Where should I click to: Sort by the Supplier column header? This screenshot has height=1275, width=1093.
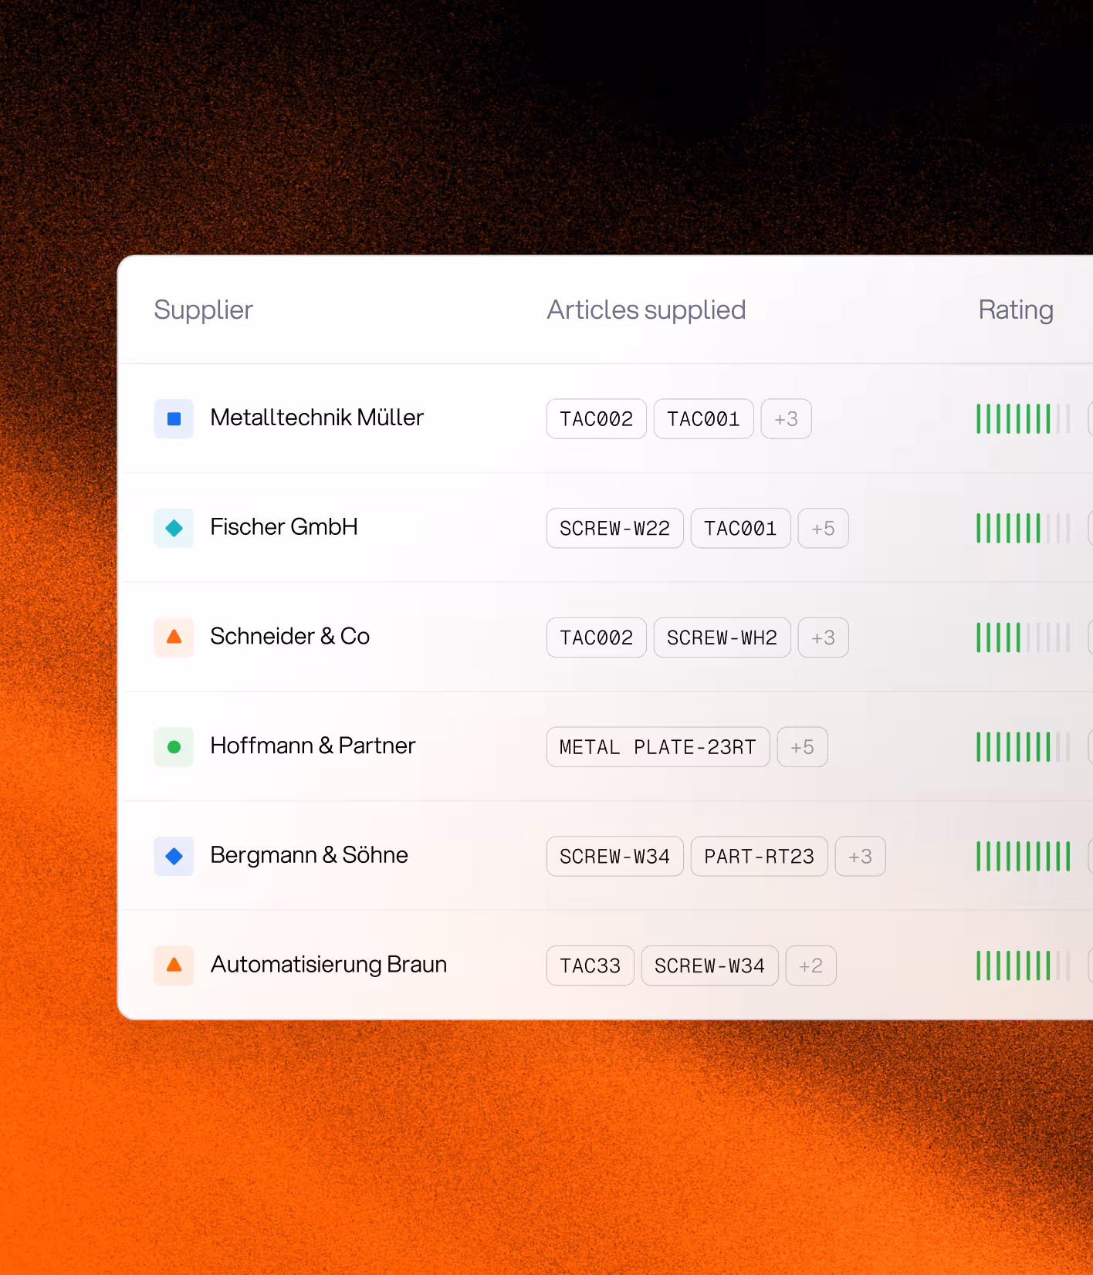(x=204, y=309)
